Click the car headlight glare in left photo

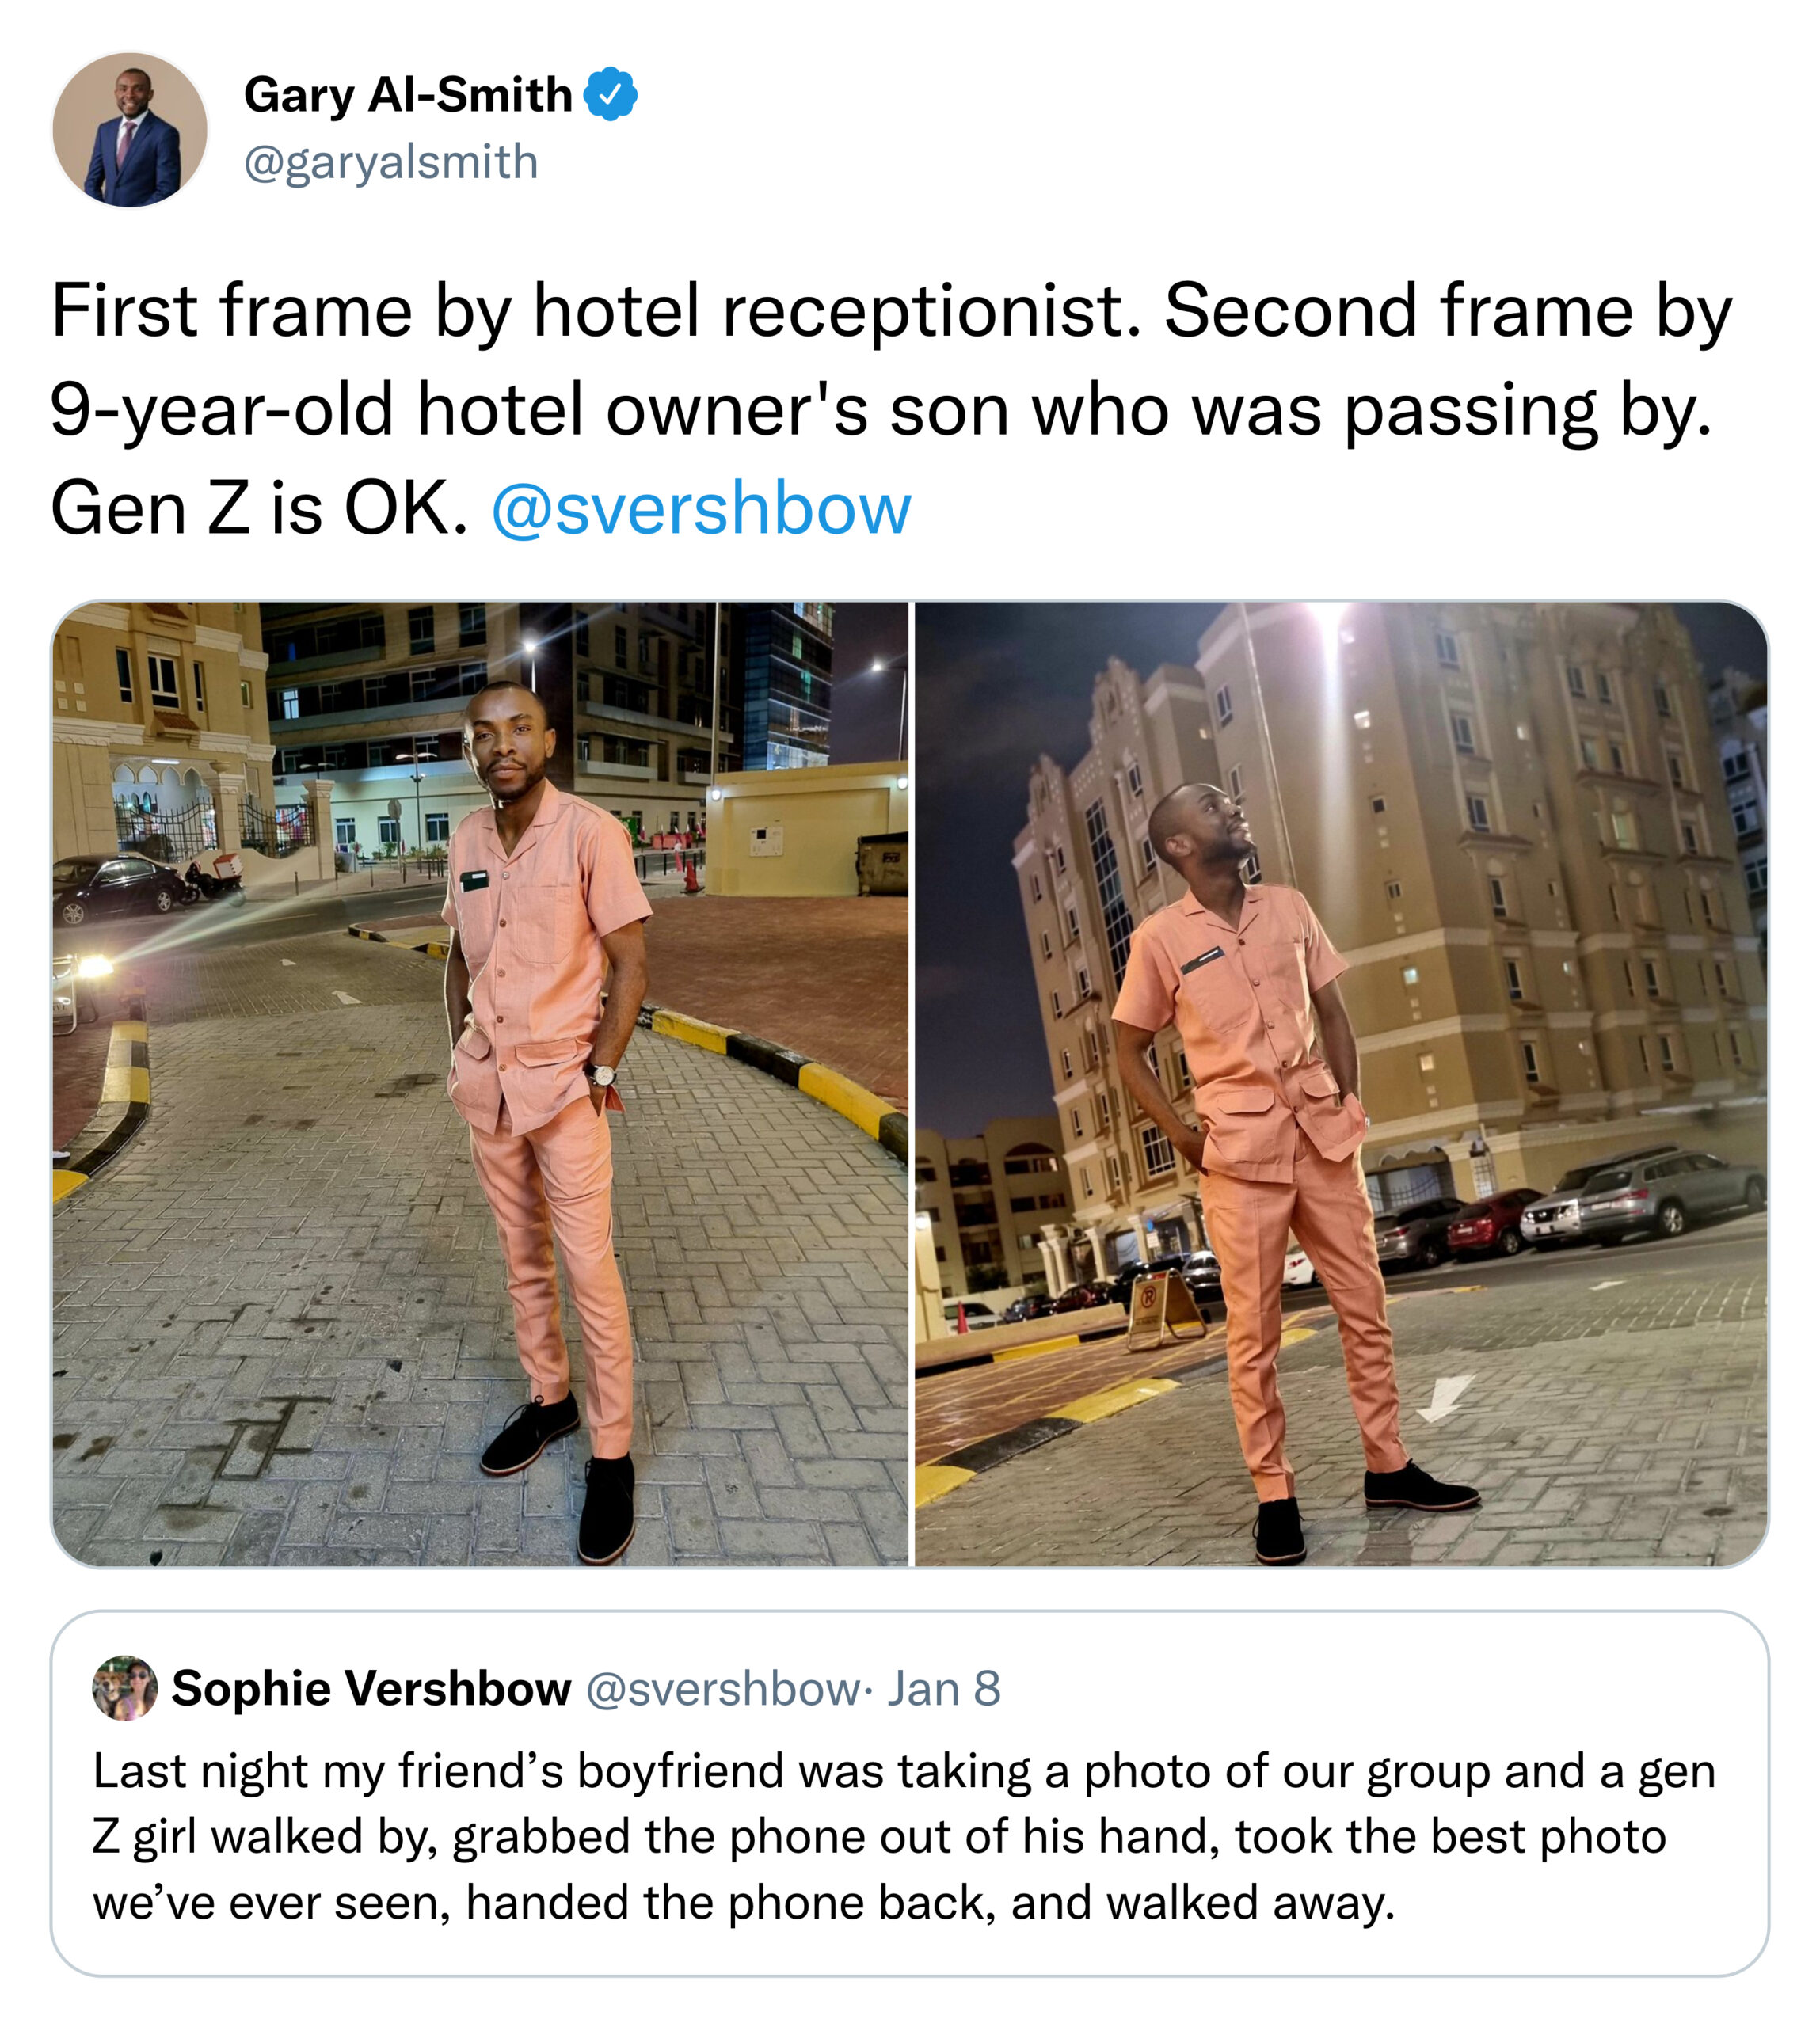point(95,967)
